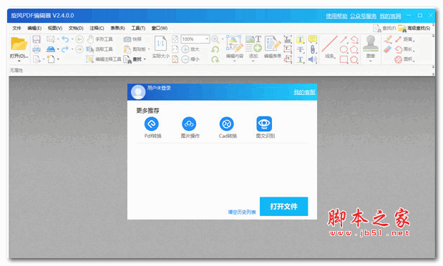Viewport: 443px width, 266px height.
Task: Click the Stamp (图章) icon
Action: pyautogui.click(x=371, y=44)
